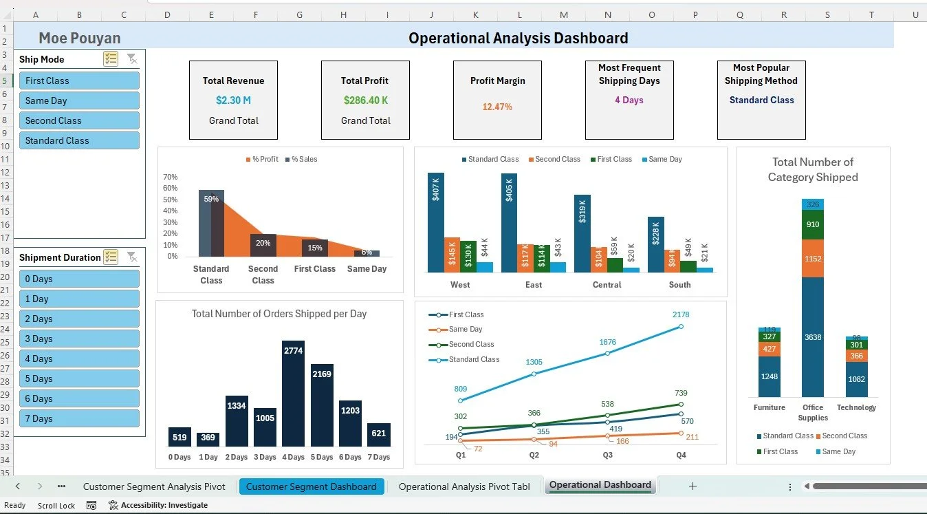
Task: Select the Operational Dashboard sheet tab
Action: tap(600, 485)
